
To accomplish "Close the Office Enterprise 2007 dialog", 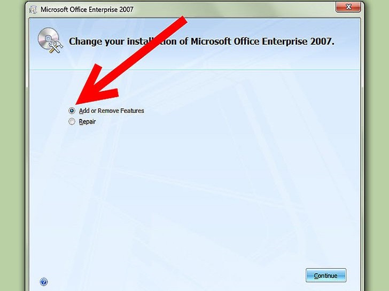I will [348, 7].
